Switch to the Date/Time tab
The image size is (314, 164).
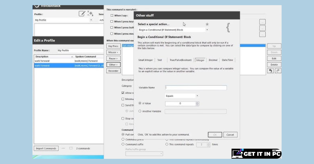point(227,60)
